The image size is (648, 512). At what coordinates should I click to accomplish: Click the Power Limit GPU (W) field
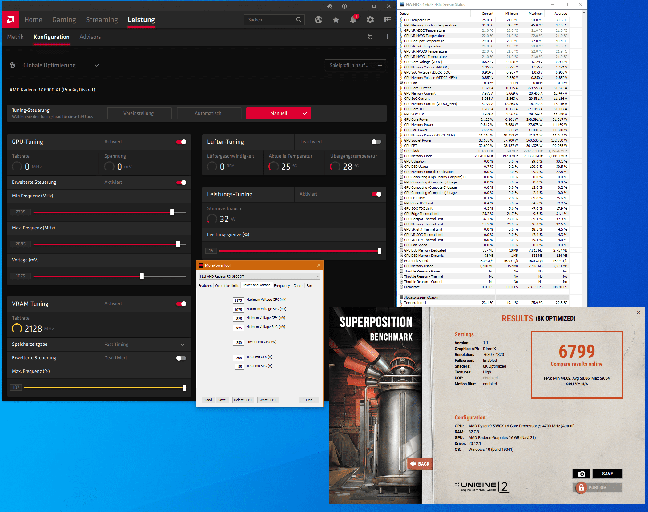(x=238, y=342)
